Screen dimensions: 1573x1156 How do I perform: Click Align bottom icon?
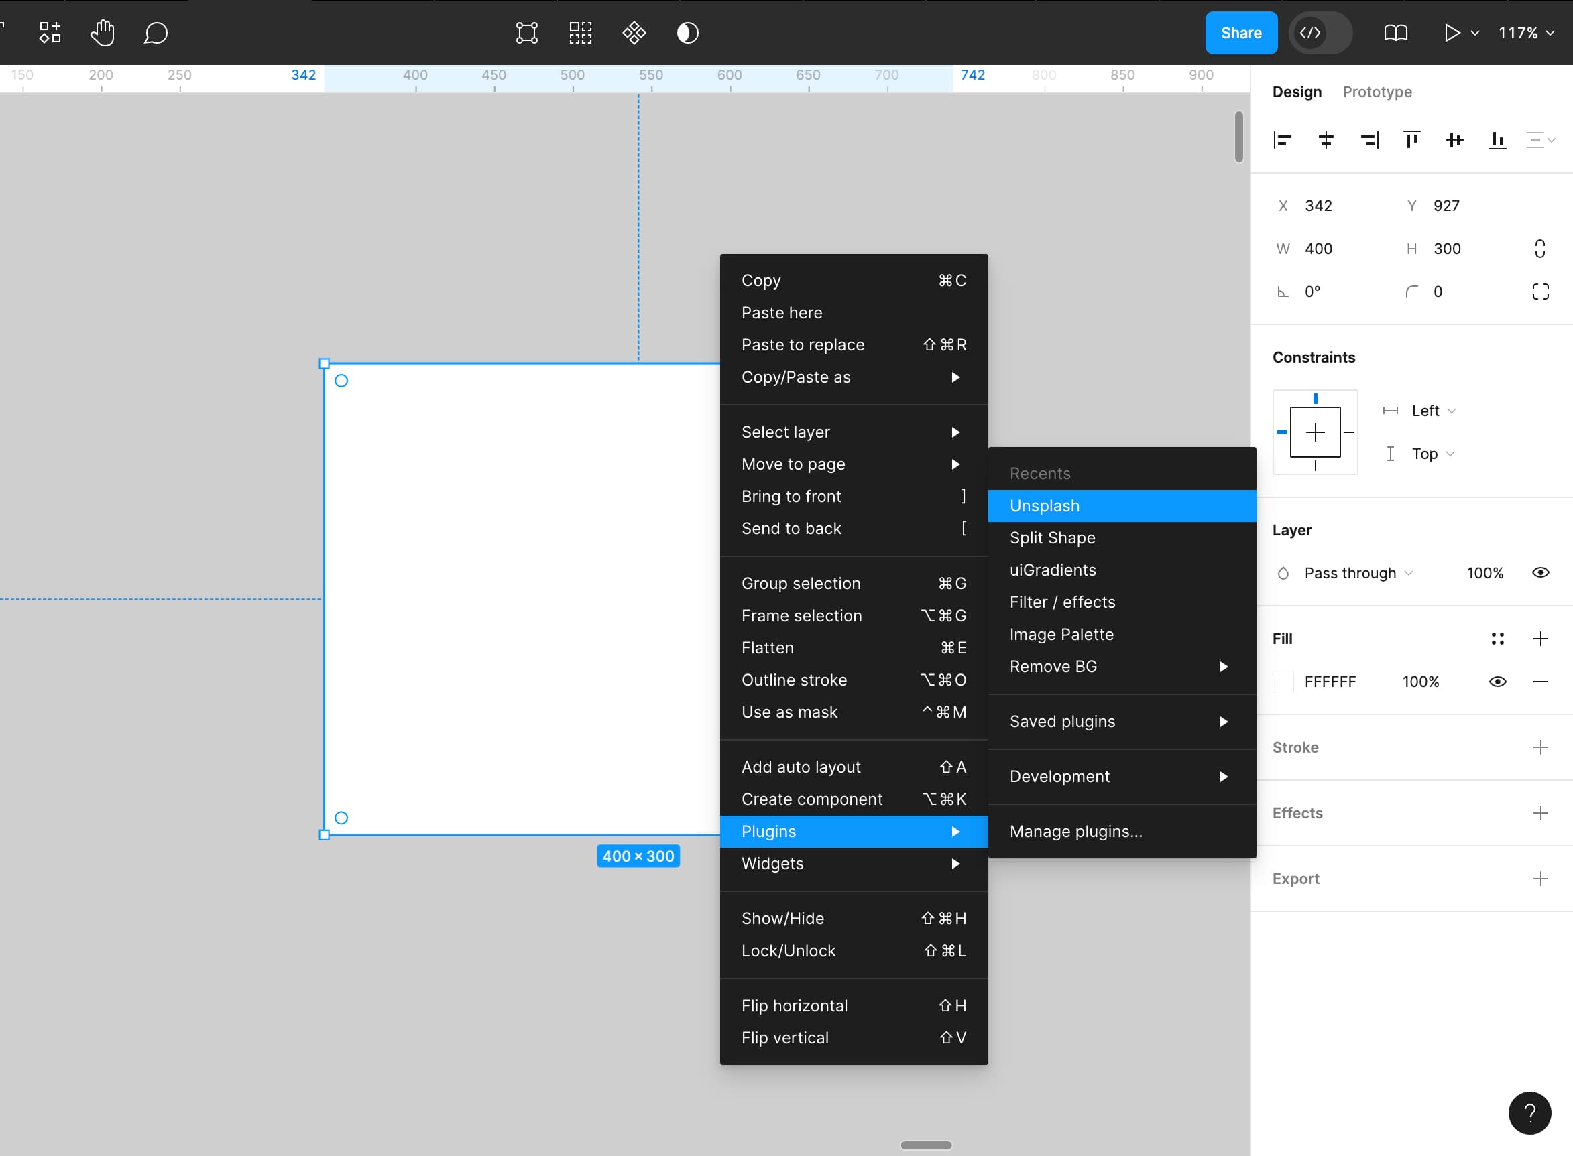pyautogui.click(x=1497, y=141)
